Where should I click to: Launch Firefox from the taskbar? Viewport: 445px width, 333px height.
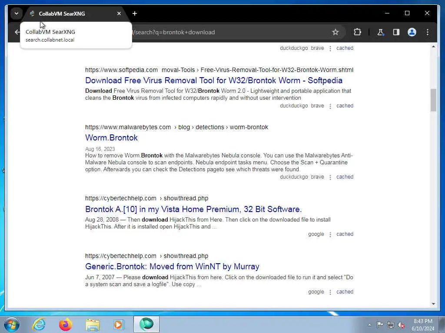(x=66, y=324)
